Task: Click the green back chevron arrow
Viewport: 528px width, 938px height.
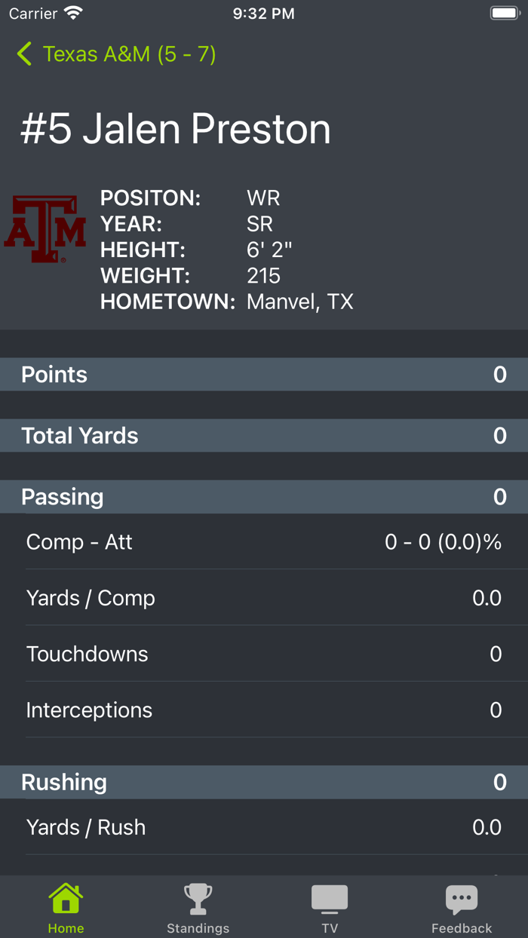Action: [x=23, y=54]
